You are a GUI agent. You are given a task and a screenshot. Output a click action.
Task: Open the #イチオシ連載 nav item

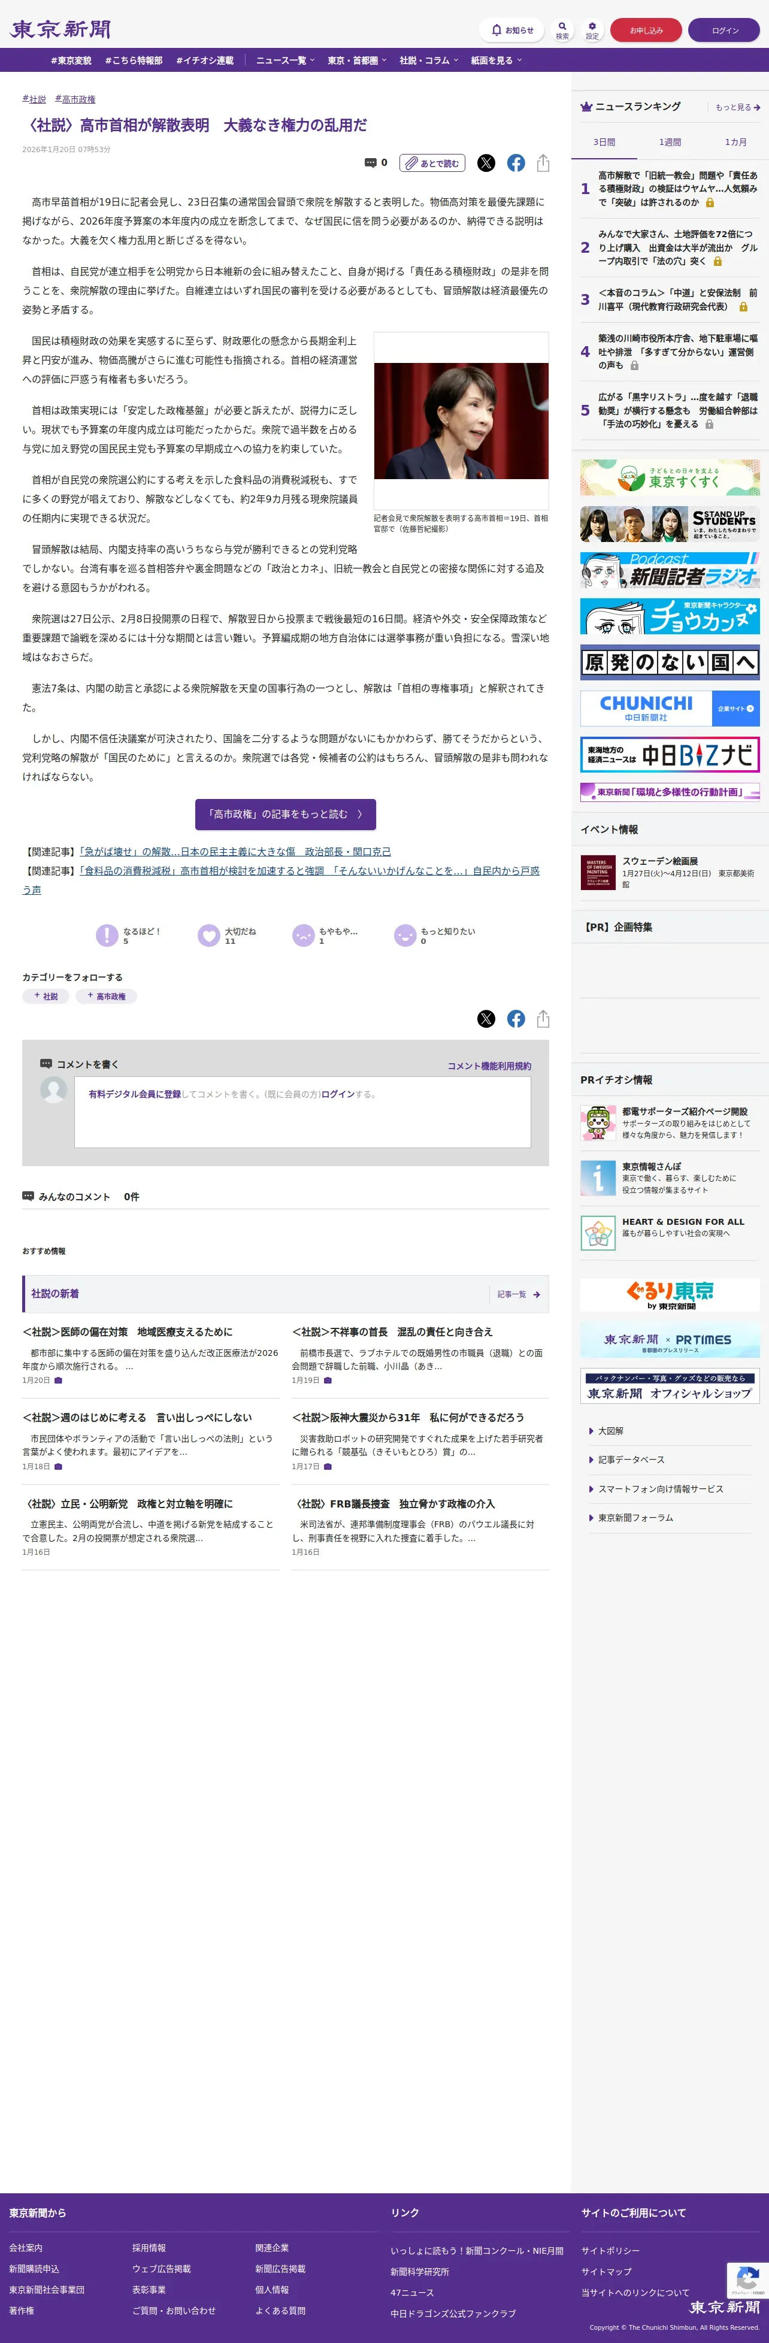(x=205, y=60)
